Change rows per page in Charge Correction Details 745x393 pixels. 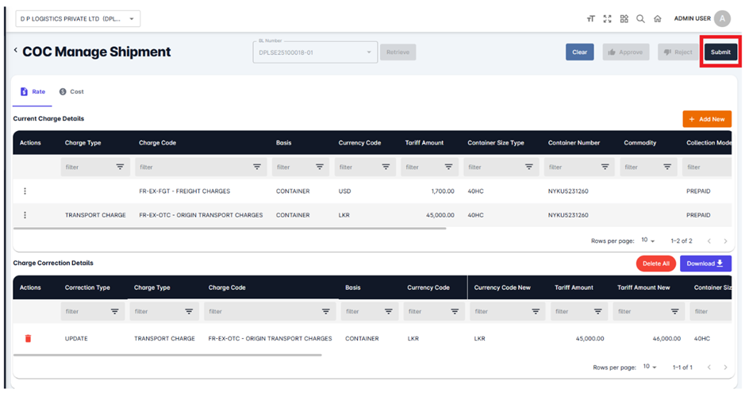650,368
